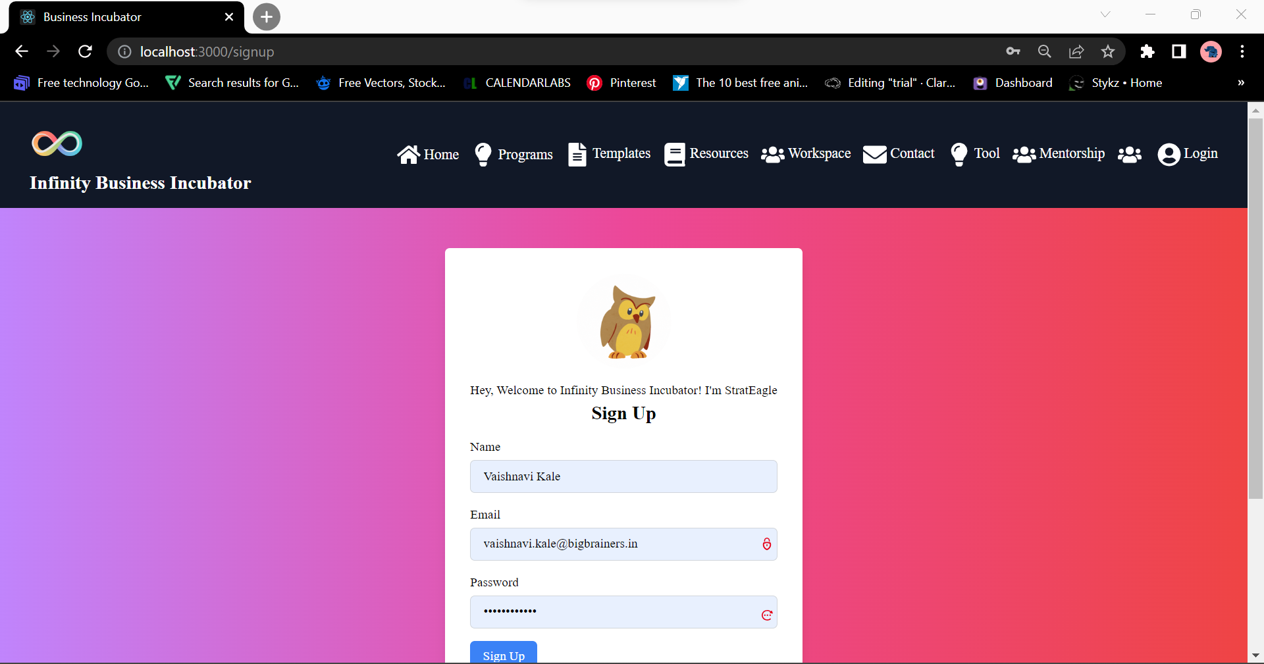Open the saved passwords key icon
The image size is (1264, 664).
click(x=1013, y=51)
